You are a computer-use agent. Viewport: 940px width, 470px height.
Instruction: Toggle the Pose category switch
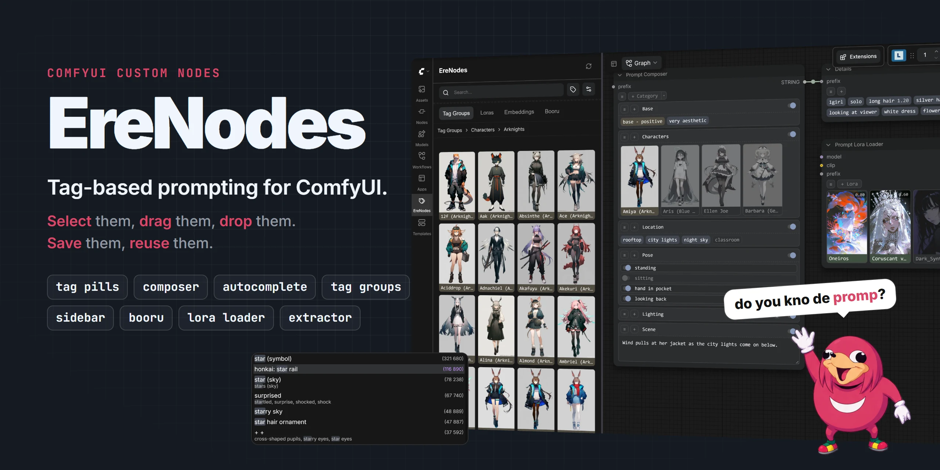point(792,255)
